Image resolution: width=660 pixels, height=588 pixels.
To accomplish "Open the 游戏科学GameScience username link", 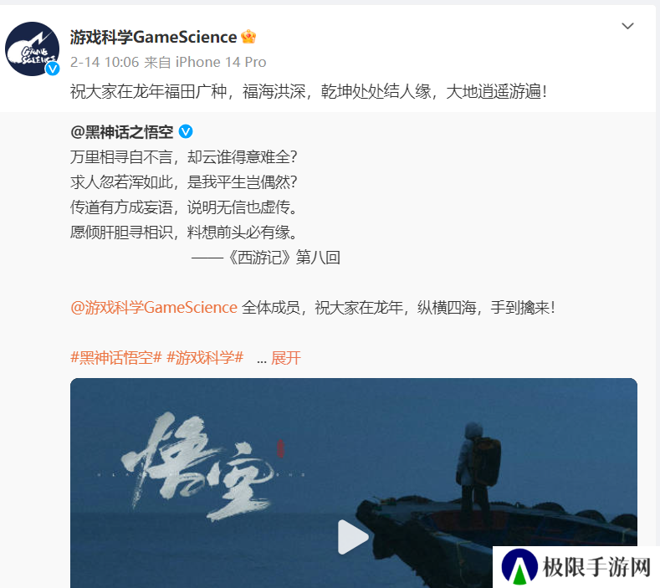I will 153,37.
